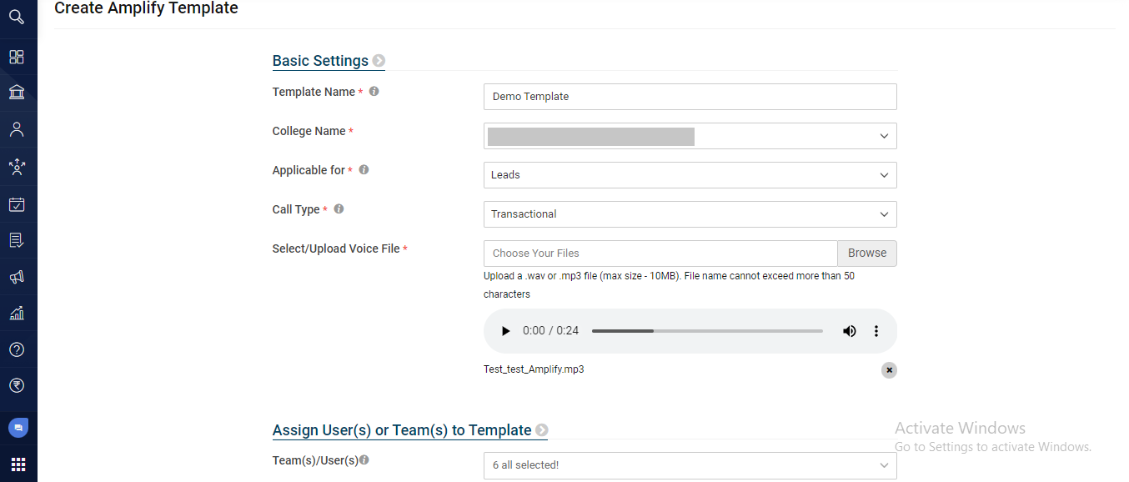1129x482 pixels.
Task: Open the chat bubble widget
Action: coord(18,428)
